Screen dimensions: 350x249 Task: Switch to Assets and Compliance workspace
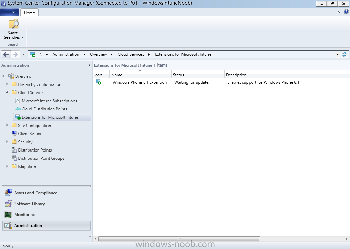46,193
